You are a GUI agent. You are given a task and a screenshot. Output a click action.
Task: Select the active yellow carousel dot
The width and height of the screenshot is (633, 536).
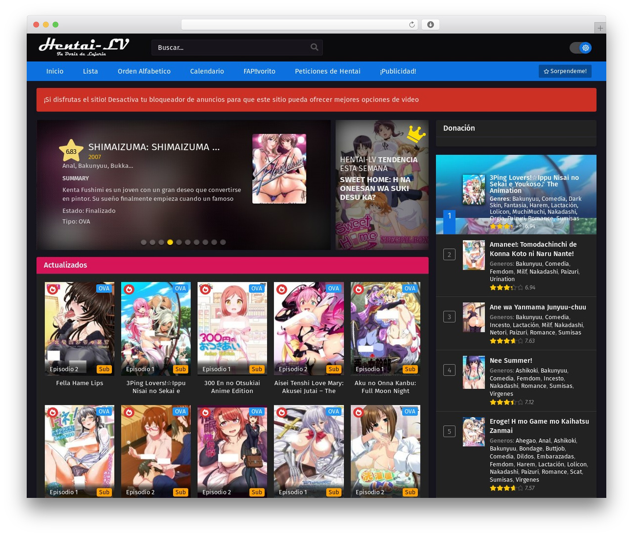tap(170, 242)
